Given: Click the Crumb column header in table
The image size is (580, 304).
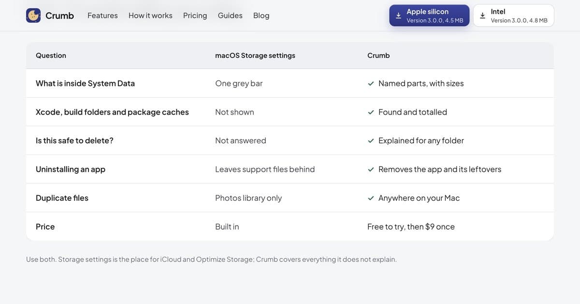Looking at the screenshot, I should pos(378,55).
